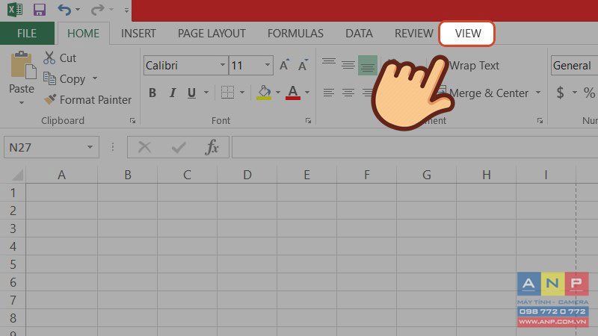Open Insert Function fx dialog
This screenshot has width=598, height=336.
tap(212, 147)
